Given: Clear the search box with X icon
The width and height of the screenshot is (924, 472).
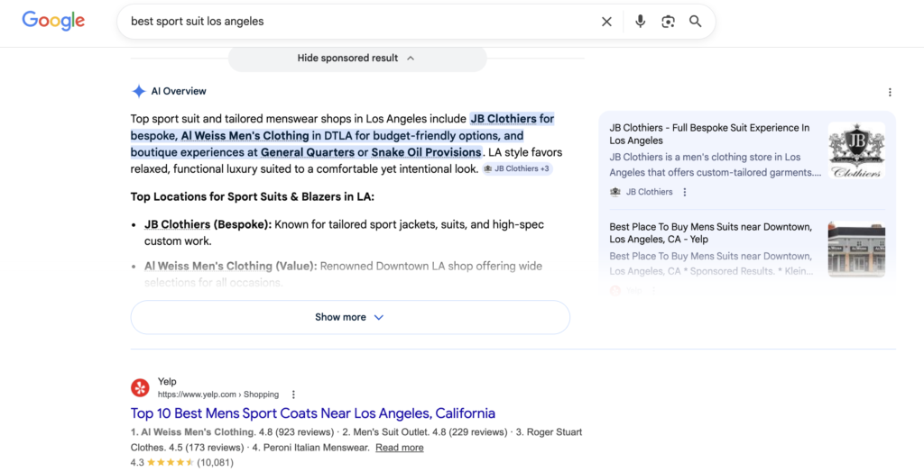Looking at the screenshot, I should (x=606, y=22).
